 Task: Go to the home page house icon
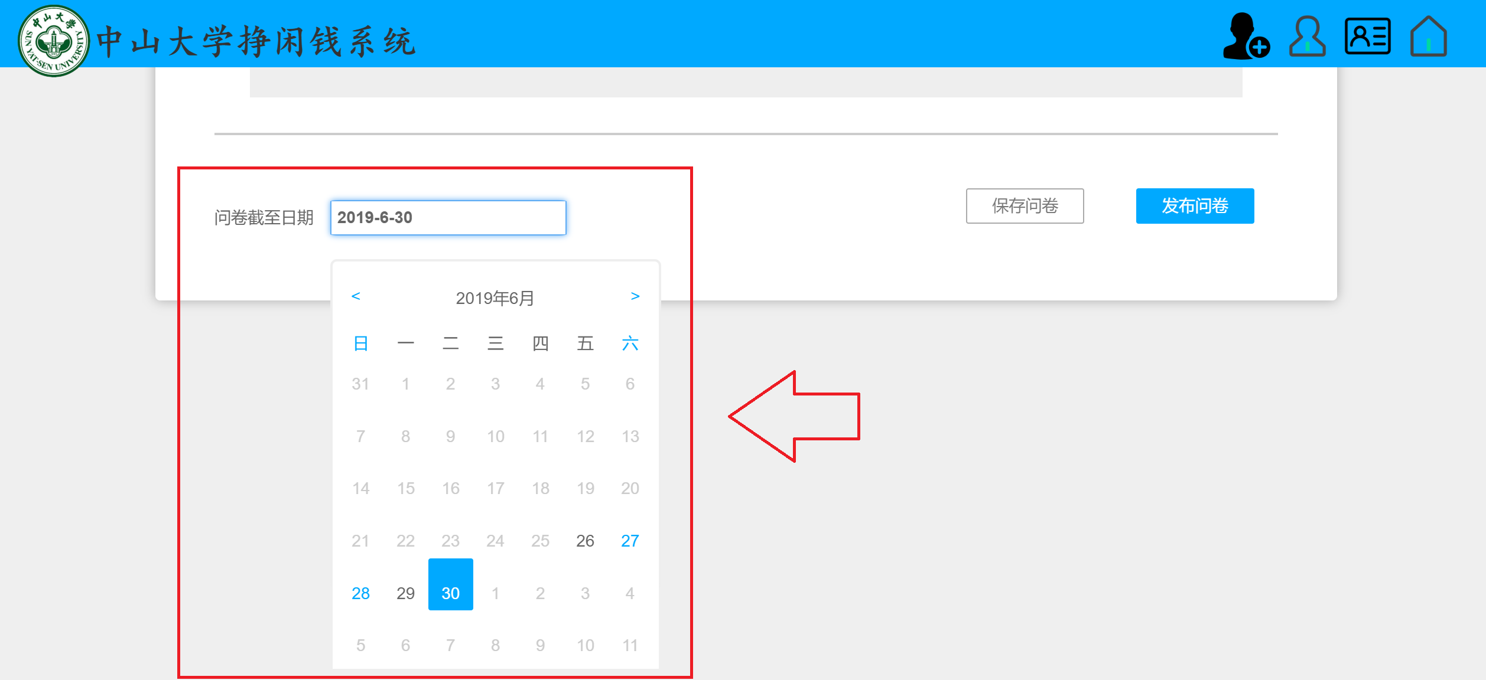(1429, 37)
